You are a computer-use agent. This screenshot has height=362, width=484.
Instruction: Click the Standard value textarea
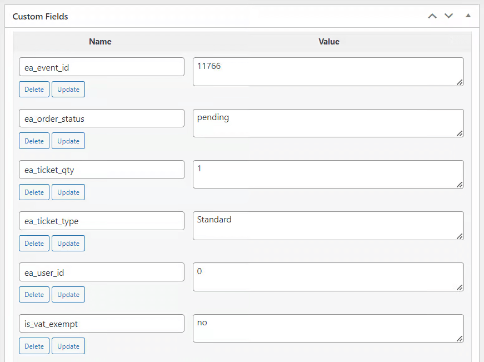[x=328, y=226]
